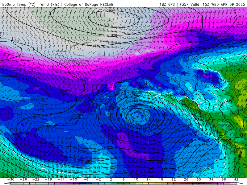Click the "−26" colorbar tick label
The image size is (247, 185).
23,179
